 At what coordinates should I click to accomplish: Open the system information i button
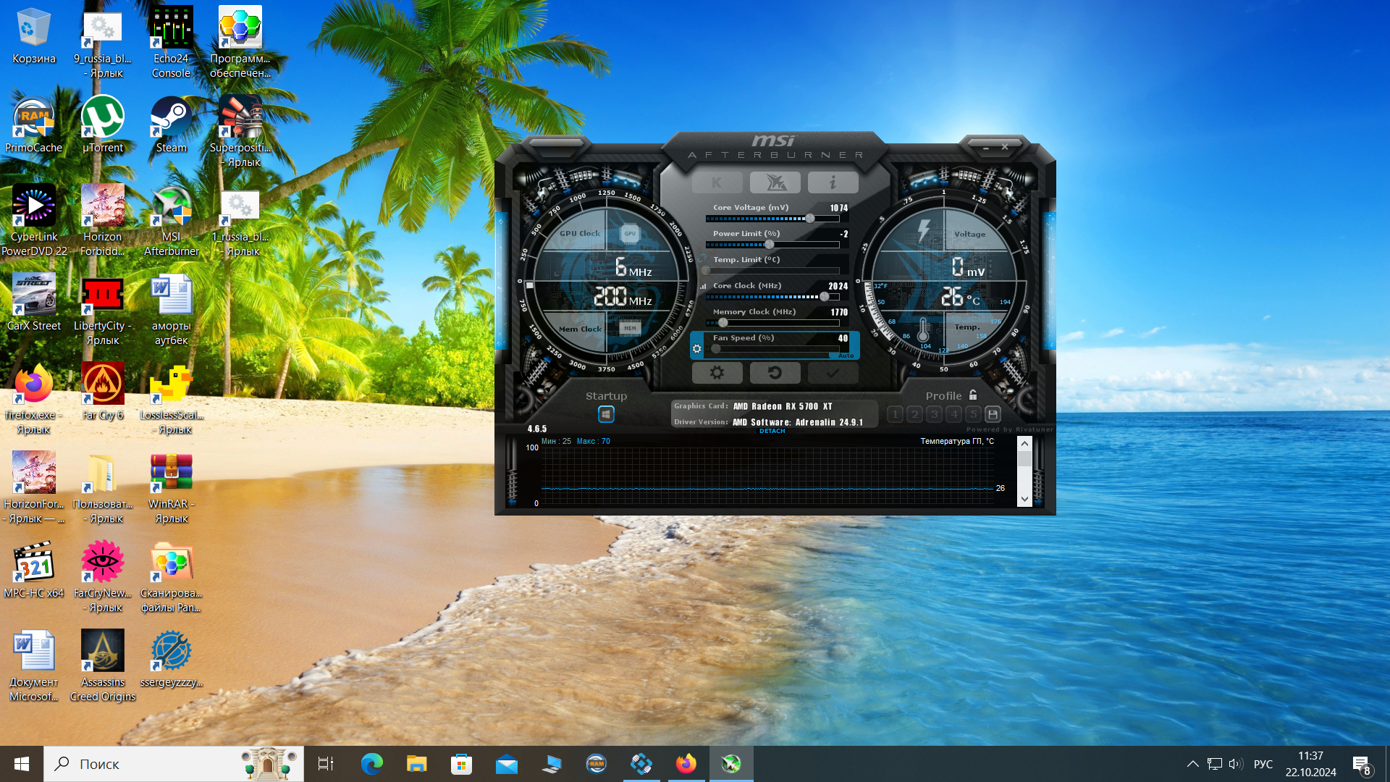(x=833, y=182)
